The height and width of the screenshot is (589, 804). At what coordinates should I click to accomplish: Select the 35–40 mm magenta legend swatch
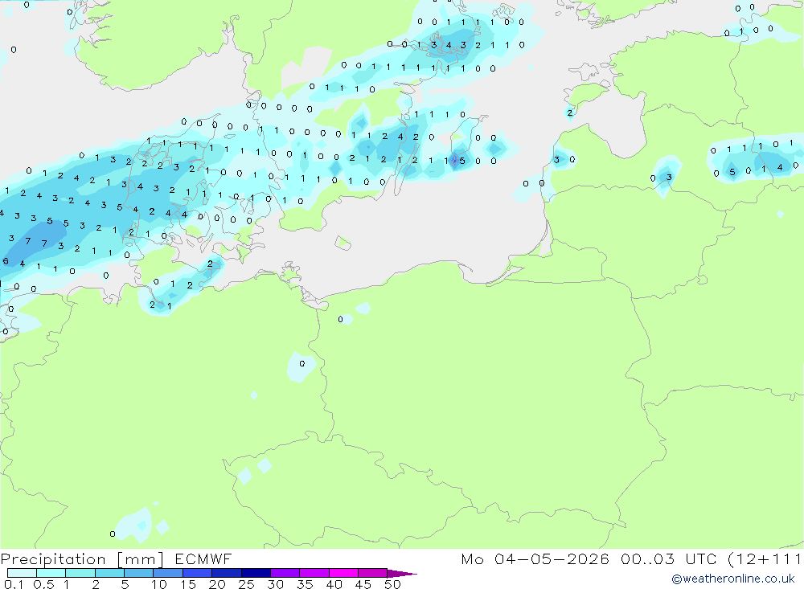pos(314,573)
